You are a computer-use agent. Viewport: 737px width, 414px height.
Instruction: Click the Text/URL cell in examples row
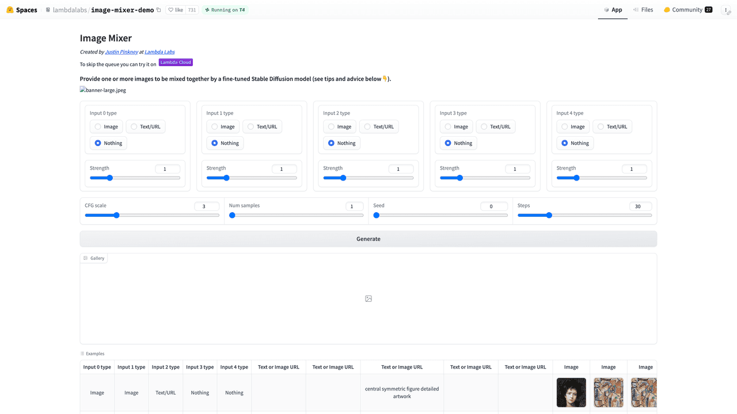pyautogui.click(x=166, y=393)
